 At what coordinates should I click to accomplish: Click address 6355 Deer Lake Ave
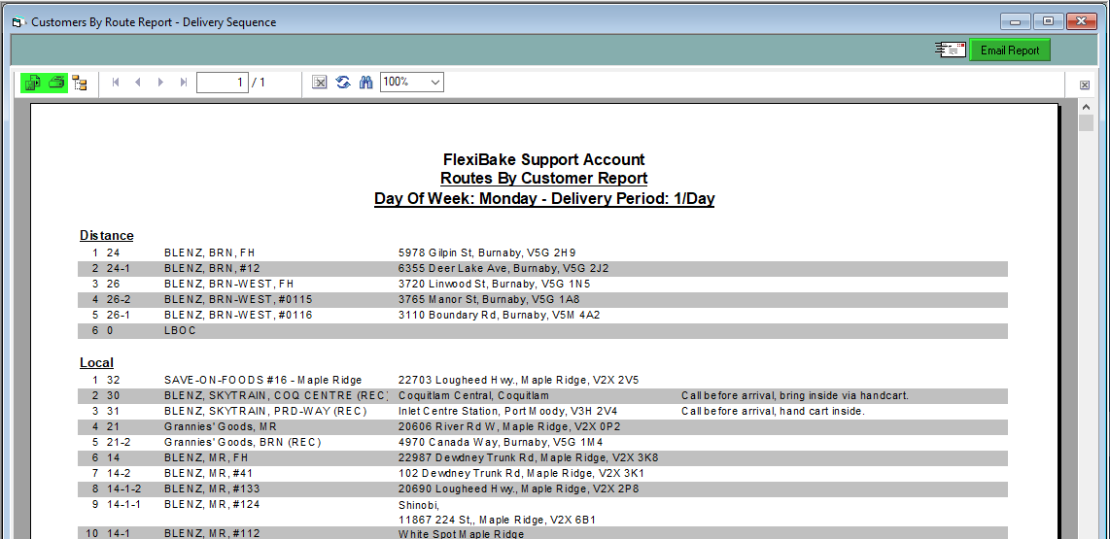click(x=504, y=268)
